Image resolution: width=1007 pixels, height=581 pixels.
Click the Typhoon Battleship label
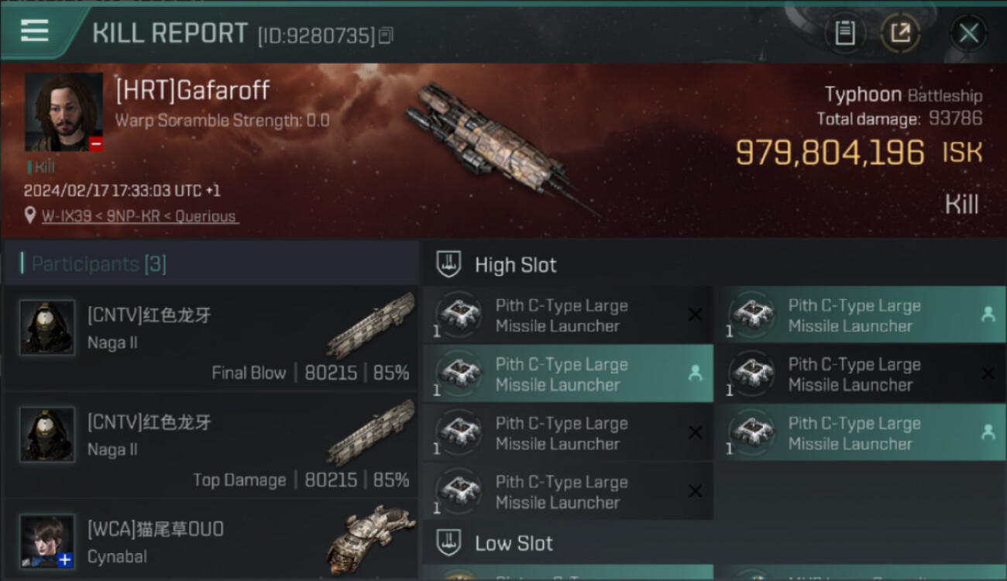(902, 95)
